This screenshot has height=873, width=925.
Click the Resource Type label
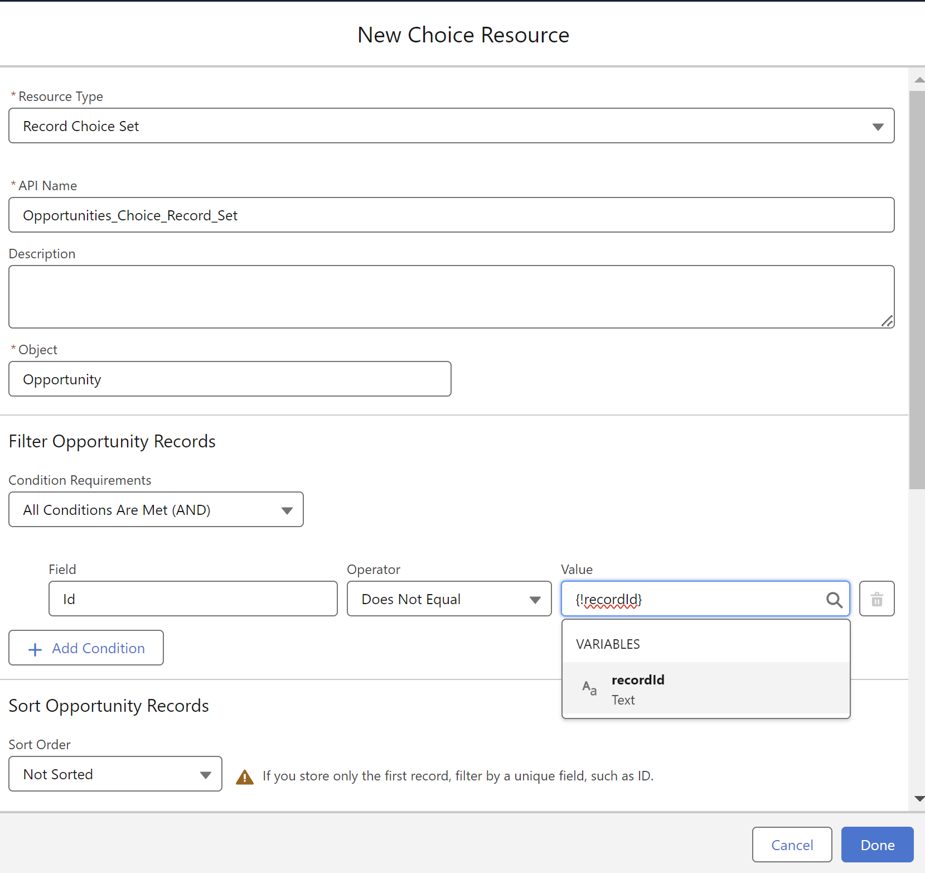(x=61, y=97)
